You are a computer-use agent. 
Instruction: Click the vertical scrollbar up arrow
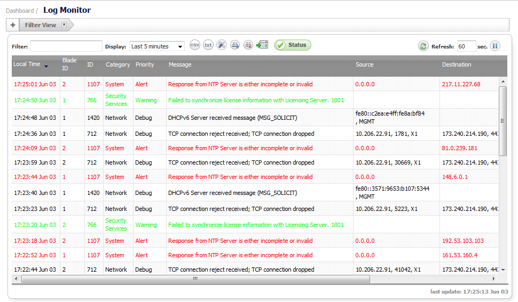coord(503,81)
